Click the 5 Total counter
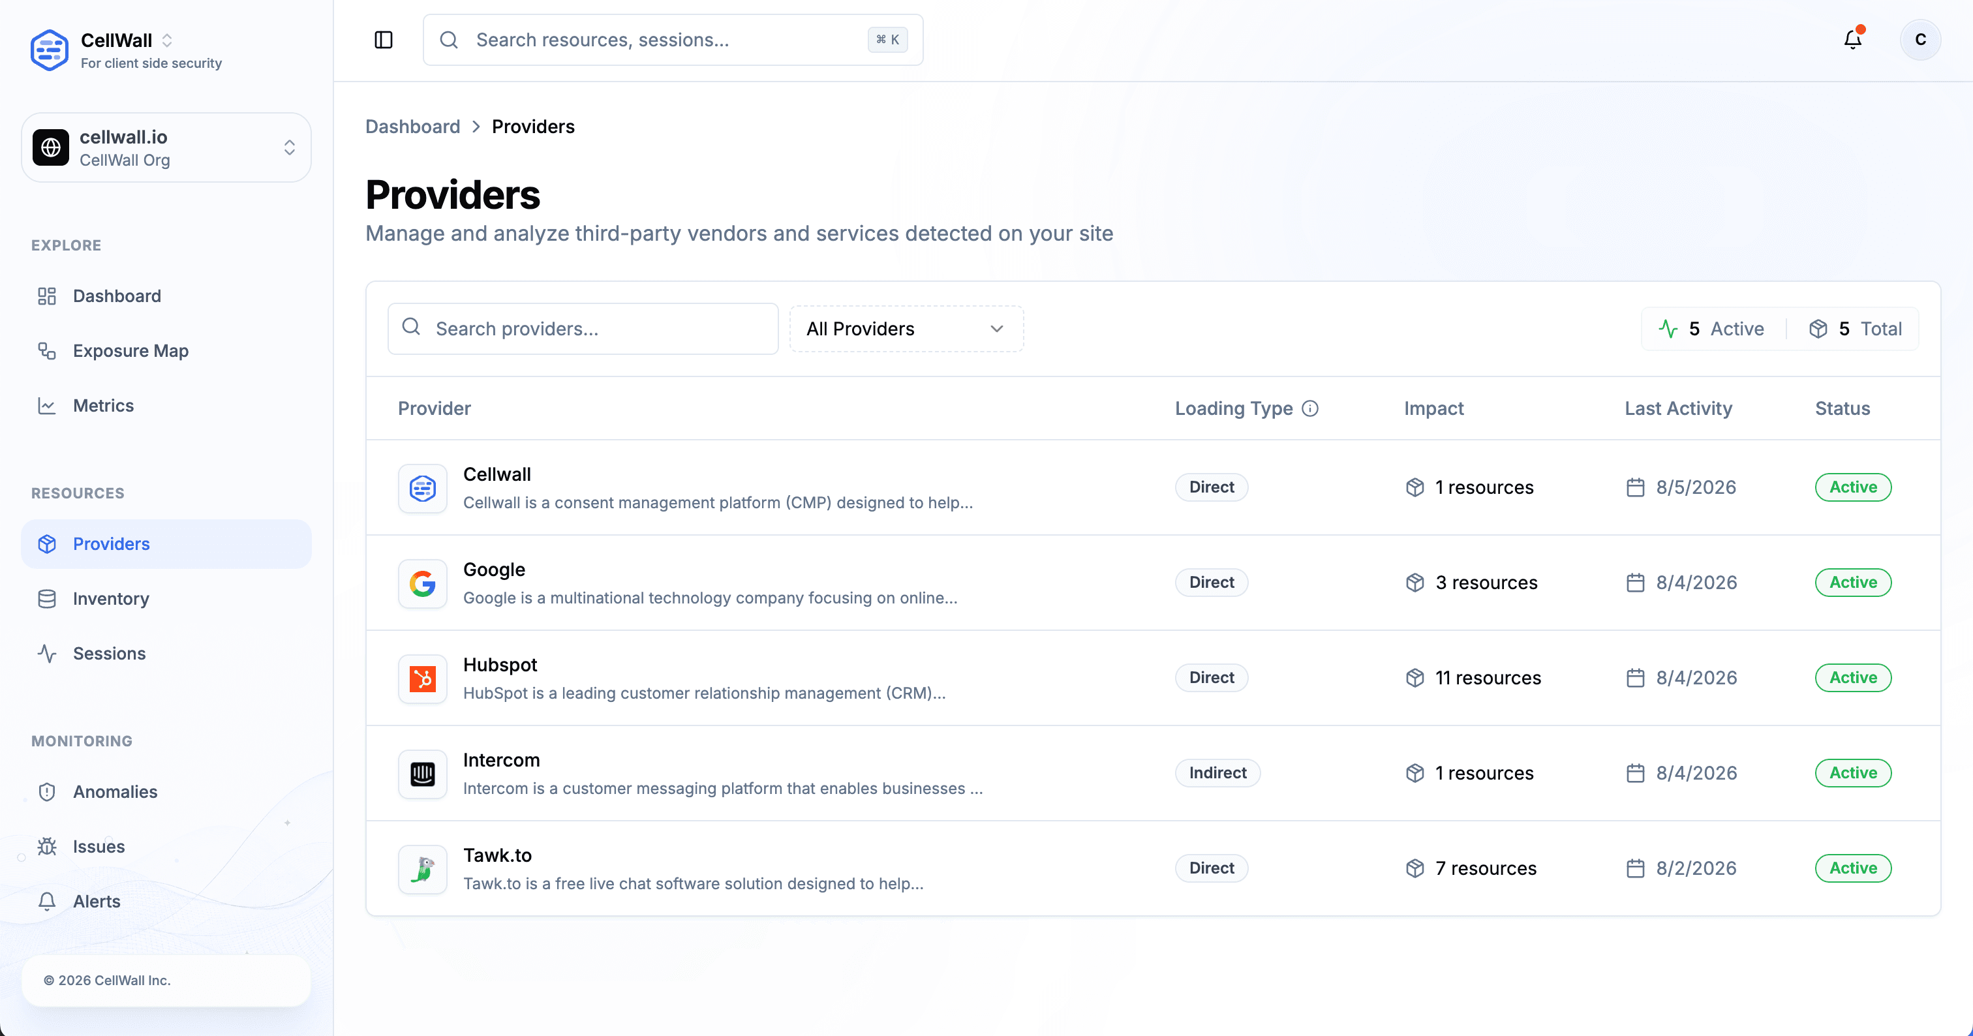 tap(1855, 329)
